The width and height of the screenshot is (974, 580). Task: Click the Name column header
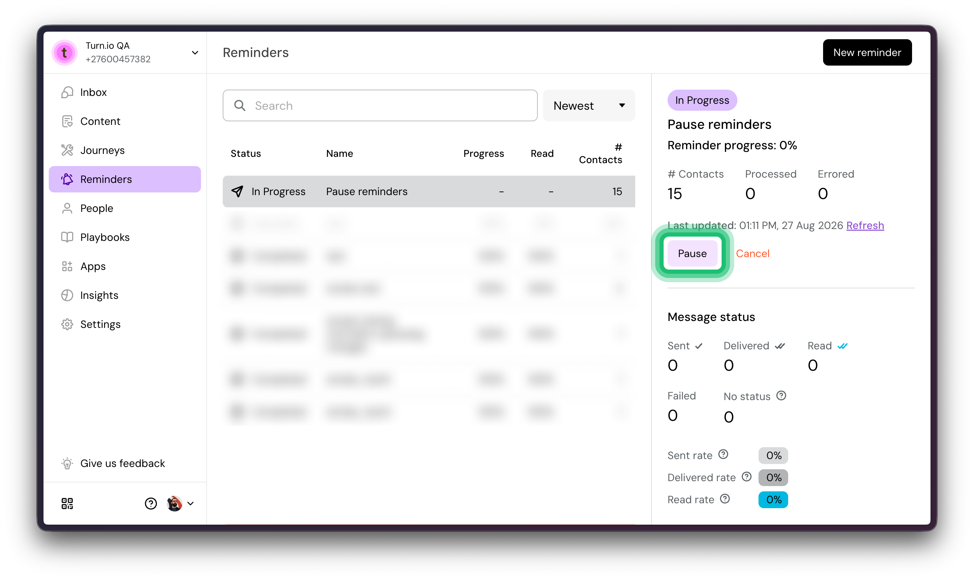point(339,154)
